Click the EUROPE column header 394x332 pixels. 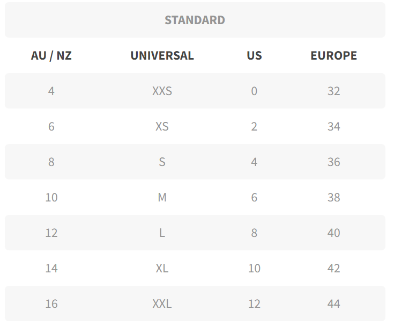[x=333, y=55]
